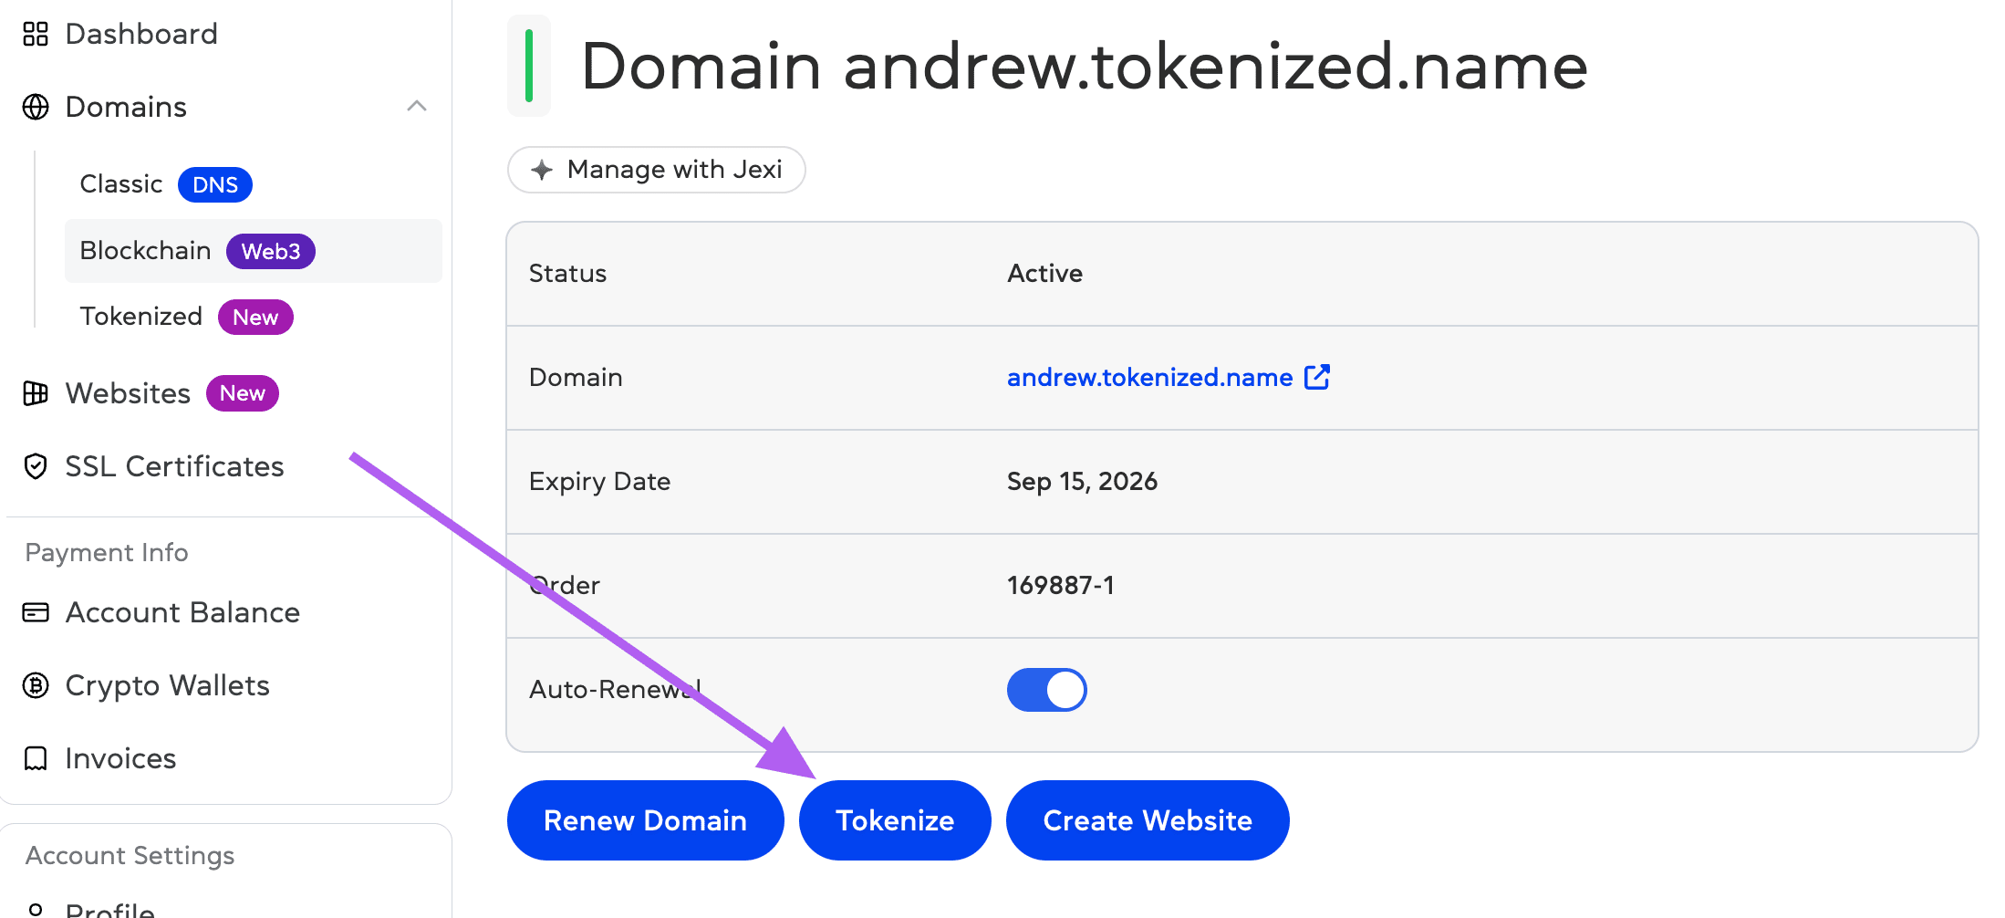Screen dimensions: 2005x918
Task: Click the sparkle icon in Manage with Jexi
Action: pyautogui.click(x=542, y=170)
